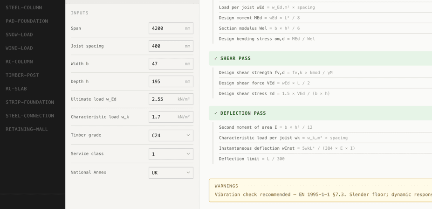This screenshot has height=209, width=432.
Task: Open STRIP-FOUNDATION from the sidebar
Action: click(x=30, y=102)
